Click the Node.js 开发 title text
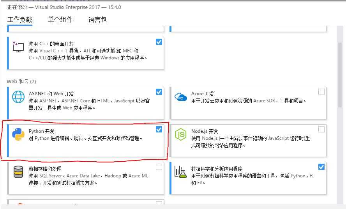 pyautogui.click(x=205, y=131)
